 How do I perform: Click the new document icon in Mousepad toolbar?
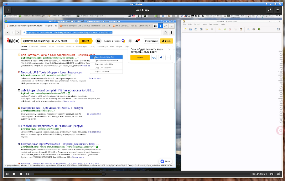pos(185,29)
